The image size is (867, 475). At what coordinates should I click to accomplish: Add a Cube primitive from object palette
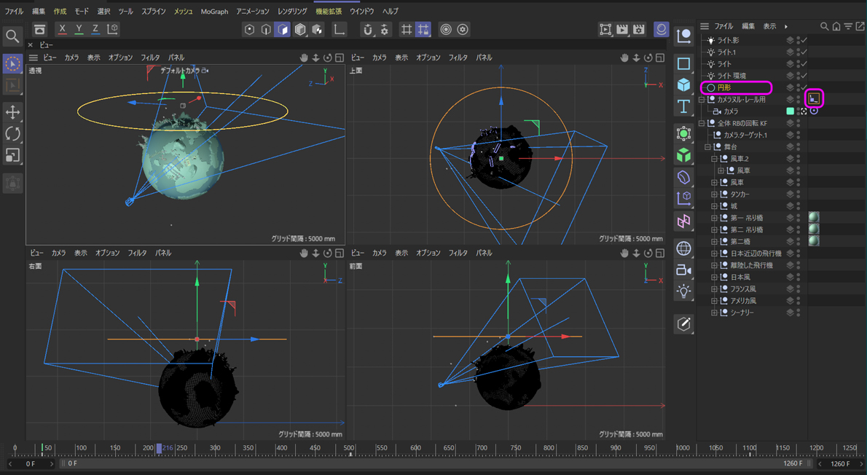pyautogui.click(x=683, y=85)
